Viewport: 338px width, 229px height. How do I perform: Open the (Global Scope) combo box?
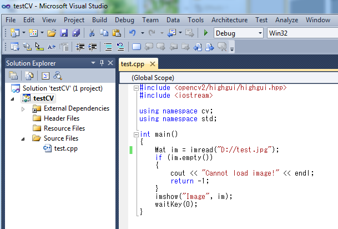click(229, 78)
